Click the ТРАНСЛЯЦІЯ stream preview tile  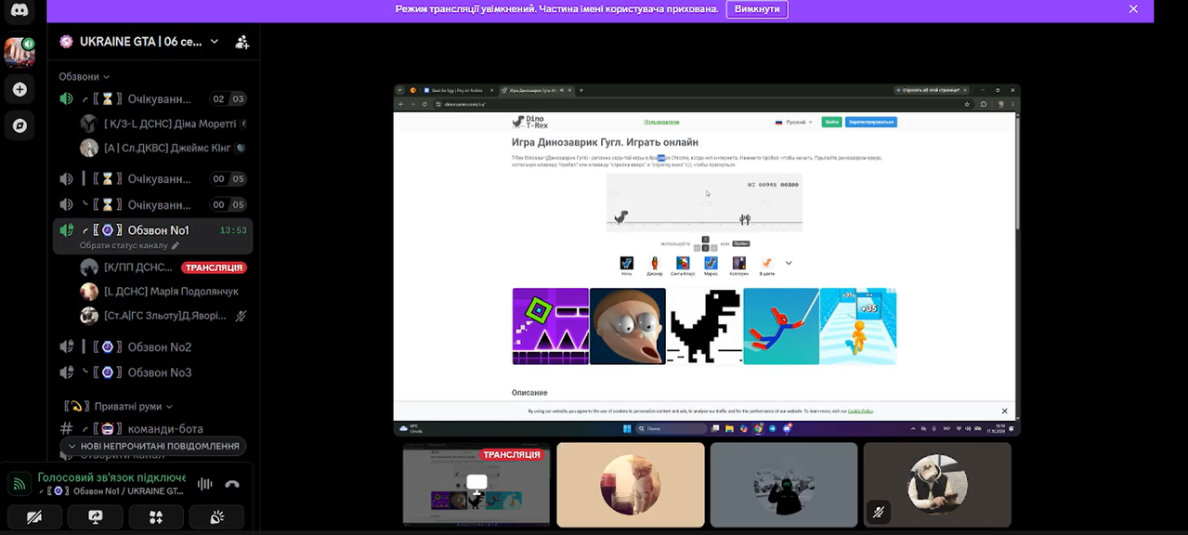[x=477, y=484]
